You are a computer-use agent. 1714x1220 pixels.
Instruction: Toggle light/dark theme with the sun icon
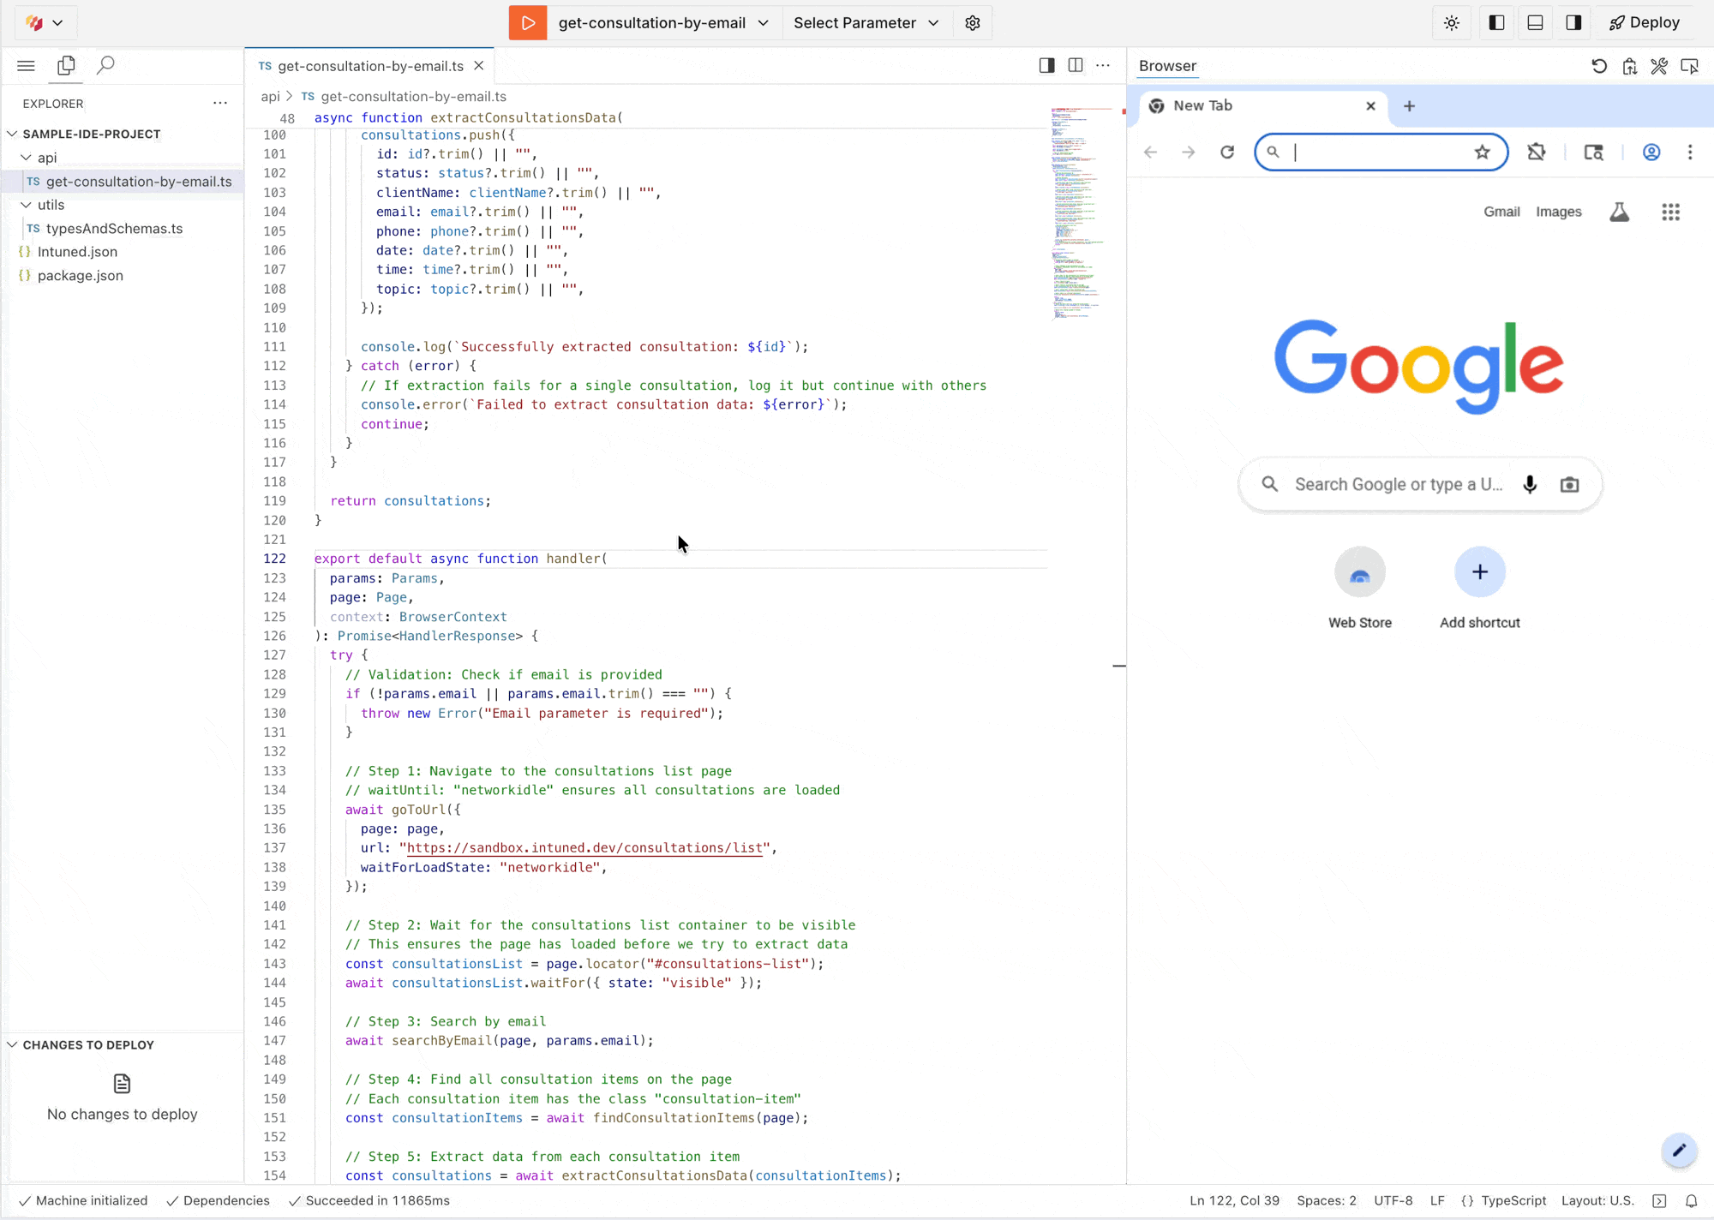tap(1452, 23)
